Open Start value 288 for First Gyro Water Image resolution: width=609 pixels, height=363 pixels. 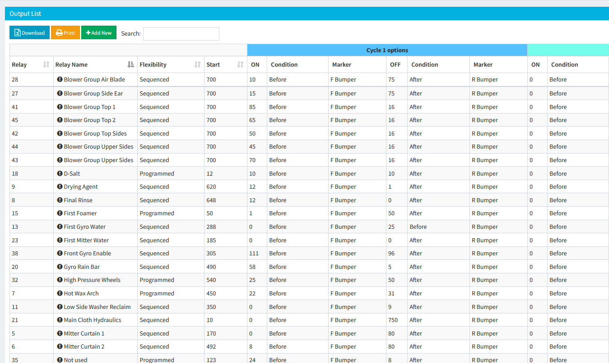[211, 227]
